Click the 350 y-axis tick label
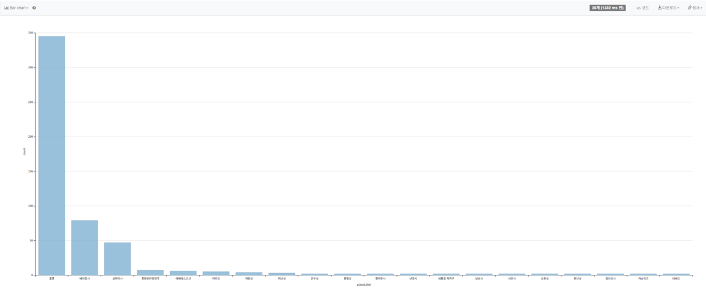The height and width of the screenshot is (289, 706). [x=31, y=33]
